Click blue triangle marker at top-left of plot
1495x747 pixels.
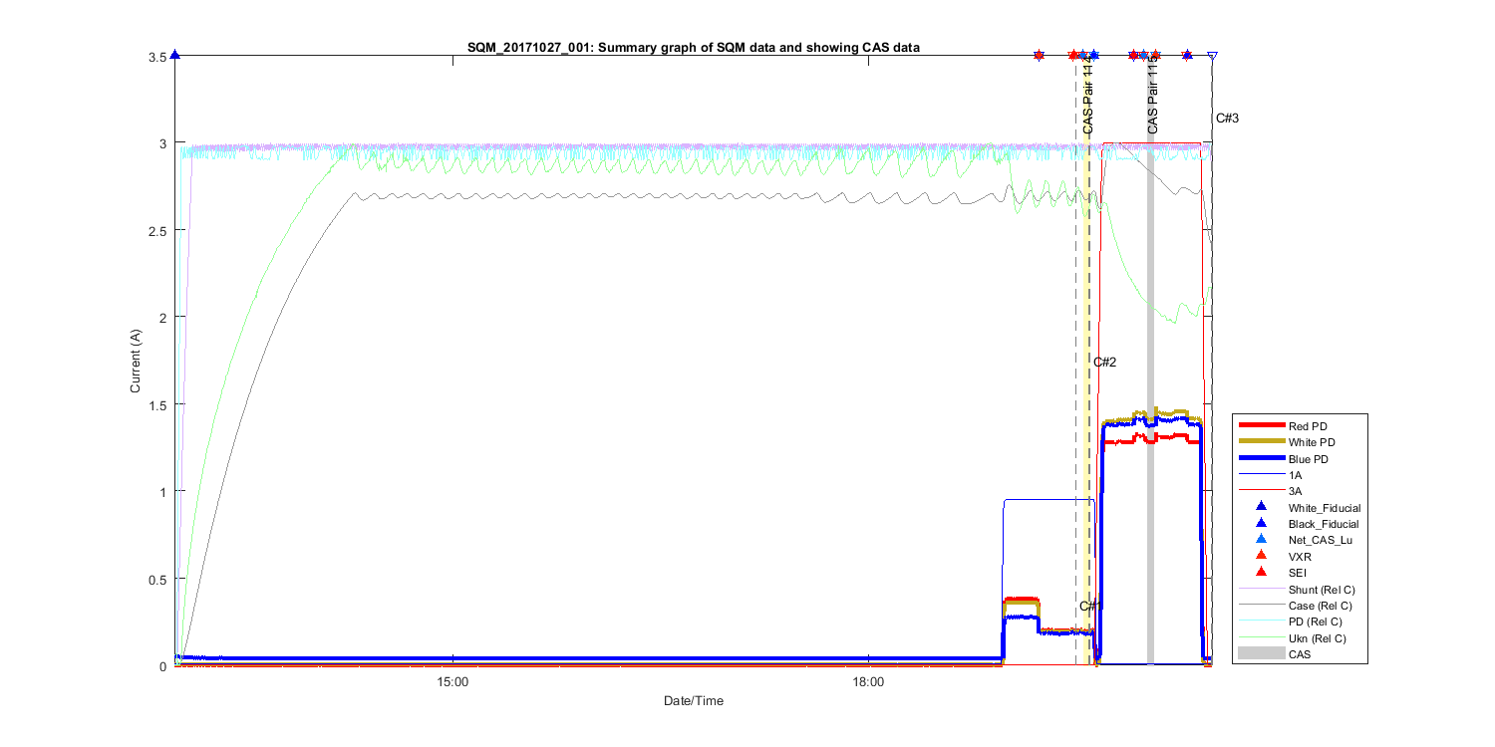tap(175, 56)
